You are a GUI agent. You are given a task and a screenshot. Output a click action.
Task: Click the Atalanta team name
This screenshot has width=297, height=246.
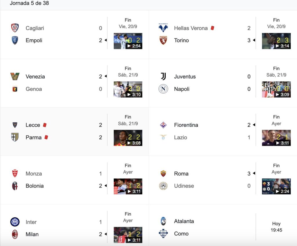click(184, 221)
